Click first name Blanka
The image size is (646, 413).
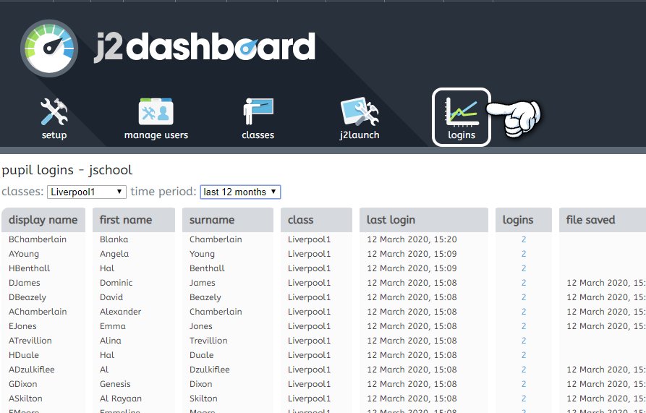click(114, 239)
